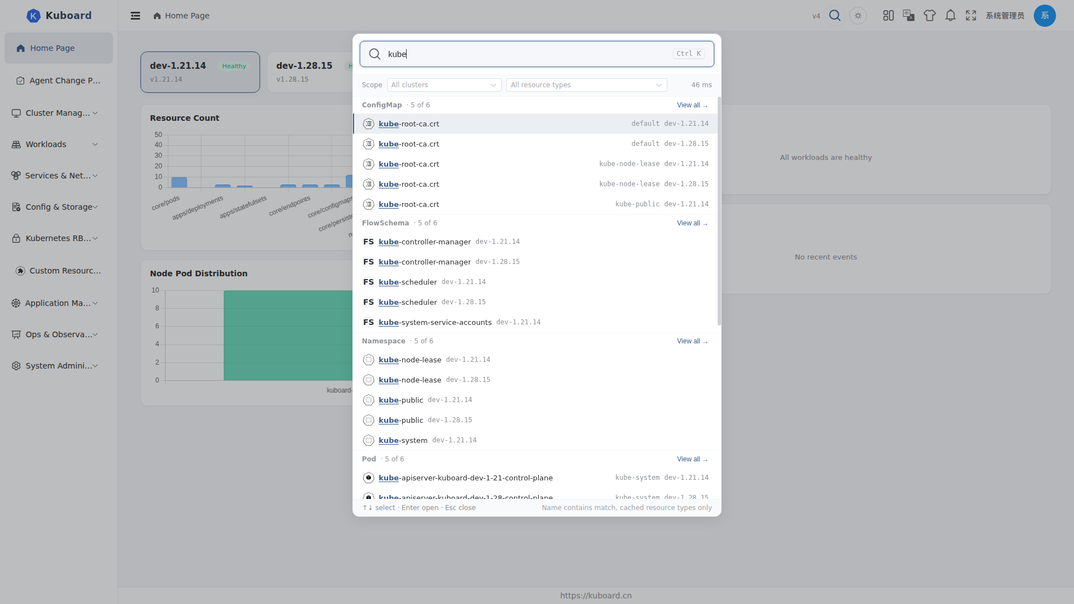Expand the Ops & Observa... sidebar menu
The image size is (1074, 604).
click(x=59, y=334)
